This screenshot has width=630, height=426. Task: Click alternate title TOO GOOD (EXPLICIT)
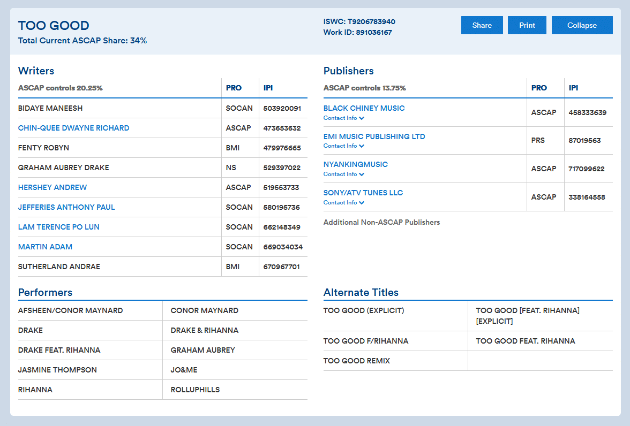coord(364,311)
